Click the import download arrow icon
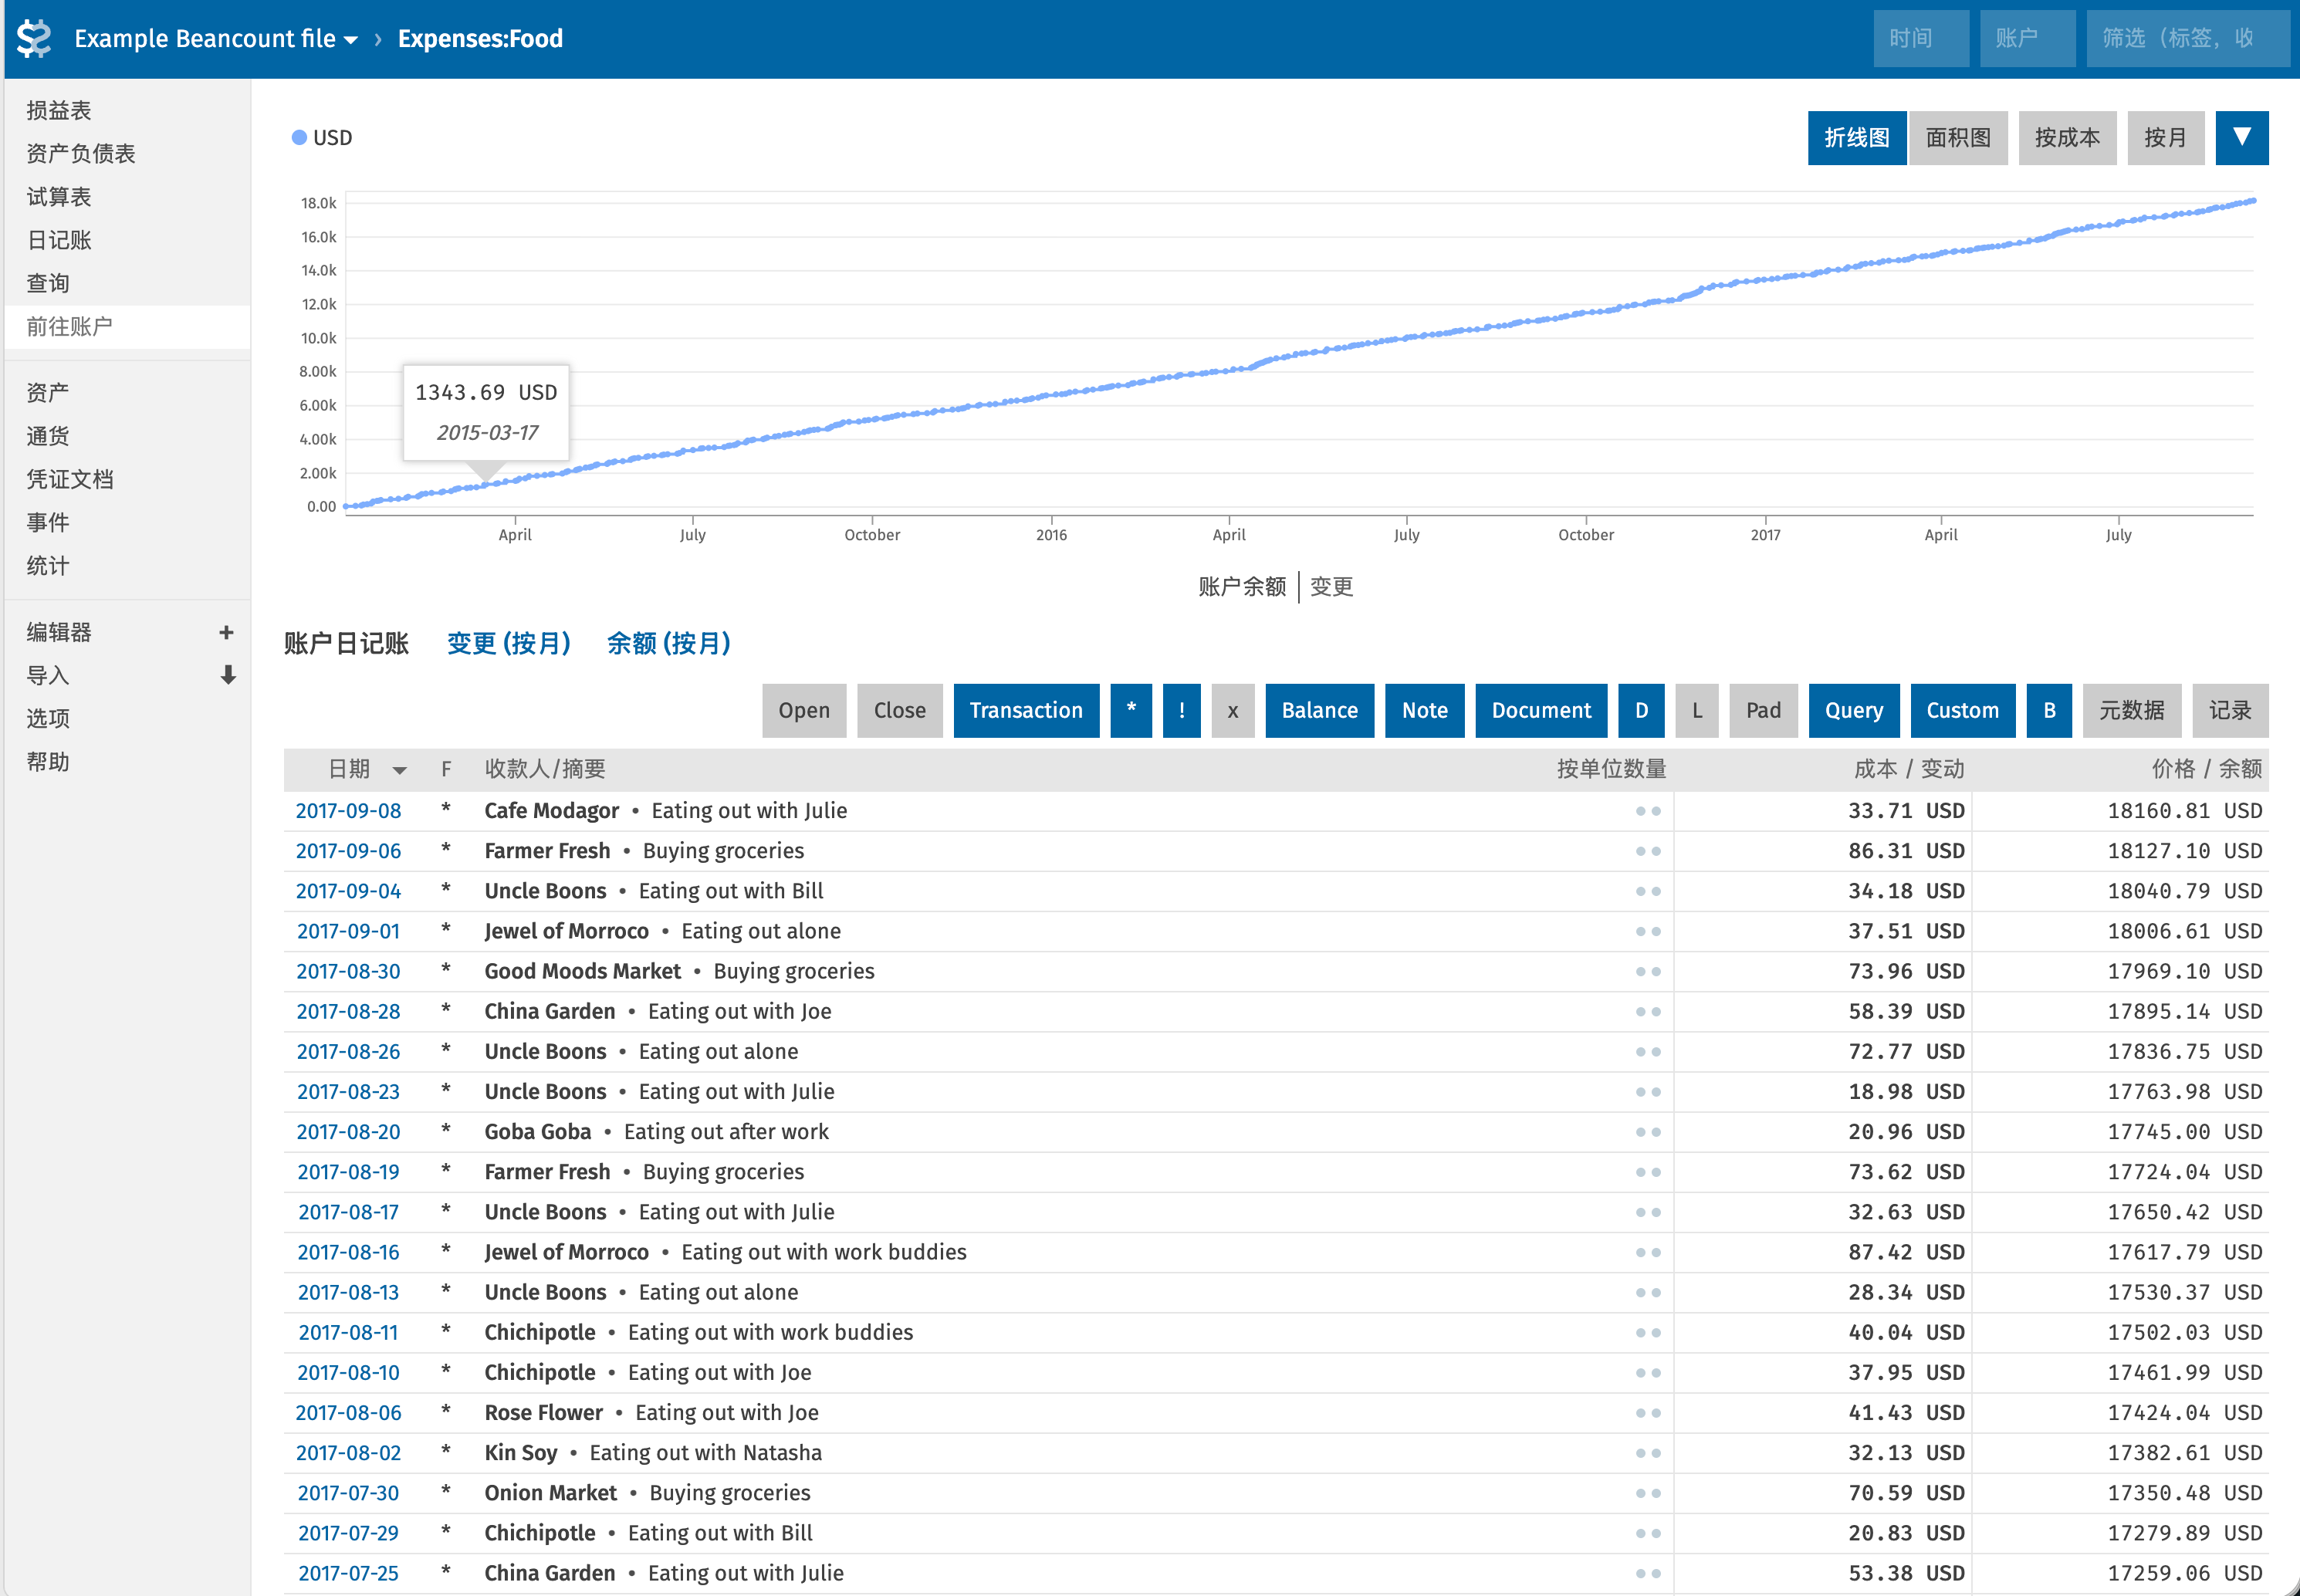This screenshot has height=1596, width=2300. coord(228,675)
